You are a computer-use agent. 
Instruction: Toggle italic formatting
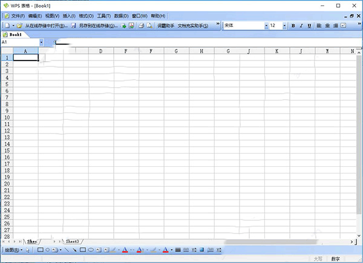pos(301,25)
